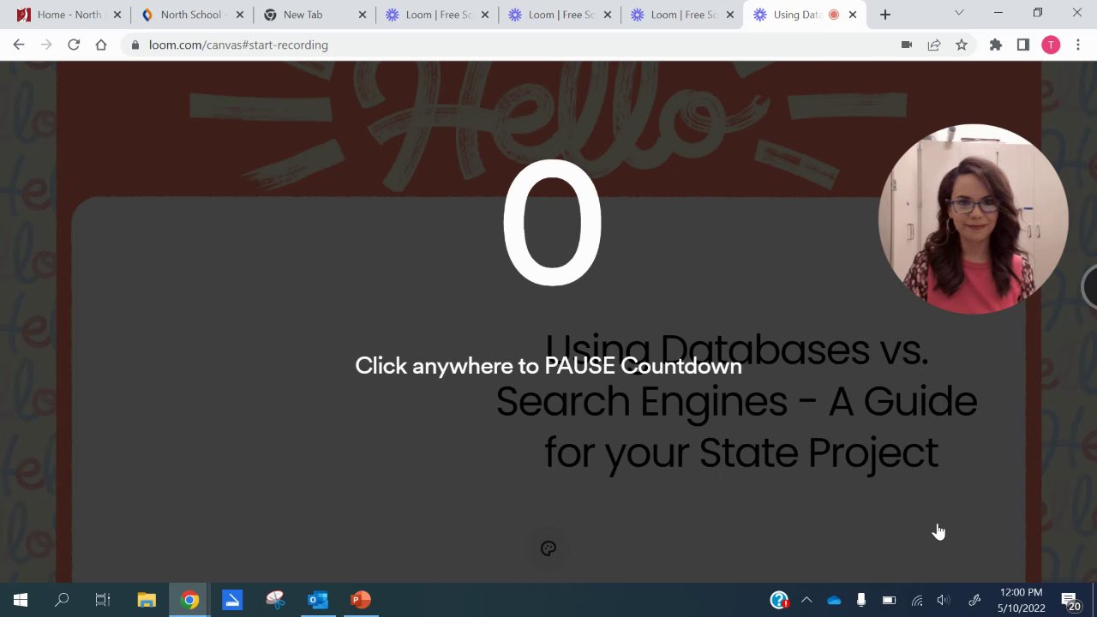The height and width of the screenshot is (617, 1097).
Task: Open the Chrome extensions puzzle icon
Action: click(x=996, y=45)
